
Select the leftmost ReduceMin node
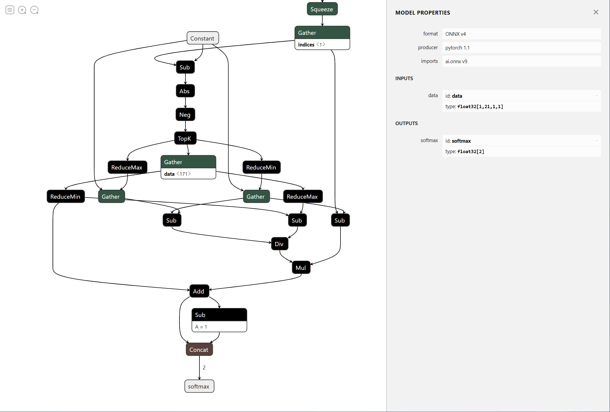tap(66, 196)
